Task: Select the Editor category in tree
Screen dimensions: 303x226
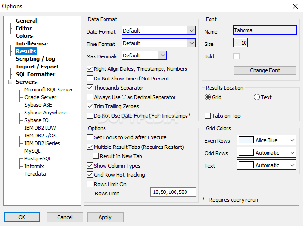Action: [x=24, y=28]
